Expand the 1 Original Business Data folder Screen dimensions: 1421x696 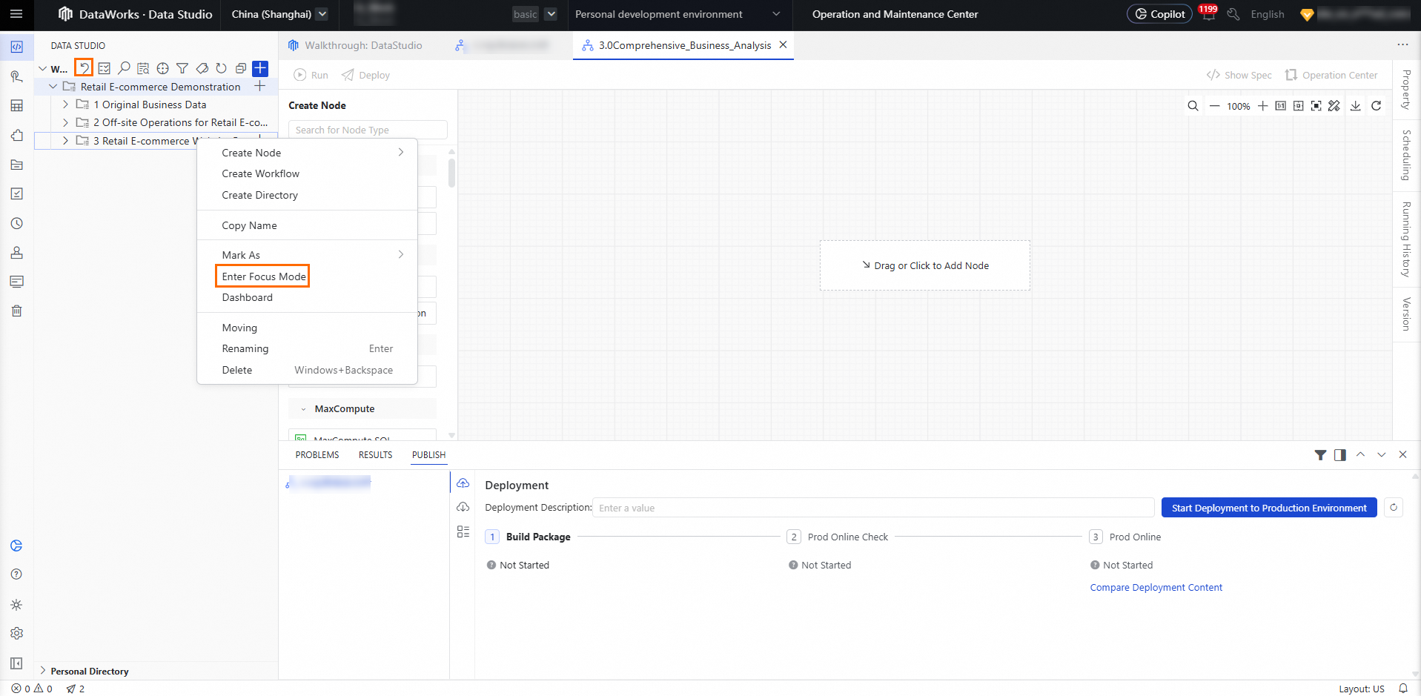[66, 105]
